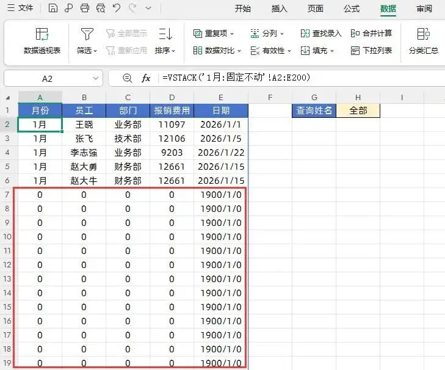Switch to the 插入 tab
This screenshot has height=370, width=445.
(279, 9)
